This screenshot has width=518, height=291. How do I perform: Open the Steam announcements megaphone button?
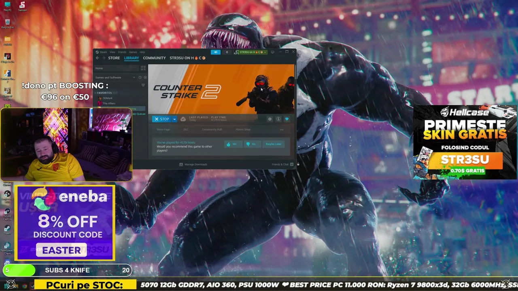click(216, 52)
